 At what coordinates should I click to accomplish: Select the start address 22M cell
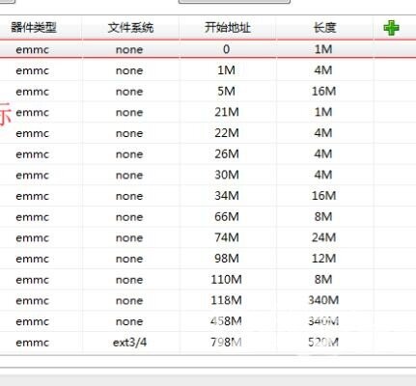tap(227, 133)
